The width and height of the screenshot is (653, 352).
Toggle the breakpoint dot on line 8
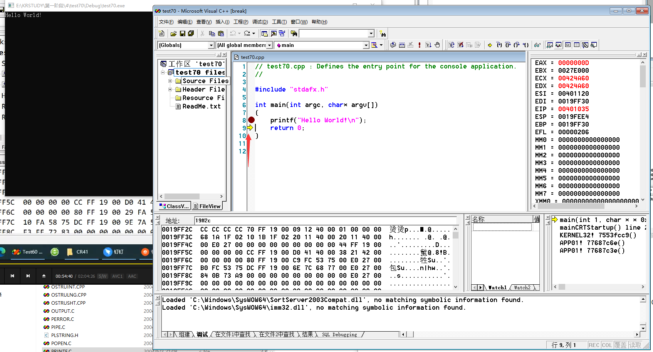point(252,120)
